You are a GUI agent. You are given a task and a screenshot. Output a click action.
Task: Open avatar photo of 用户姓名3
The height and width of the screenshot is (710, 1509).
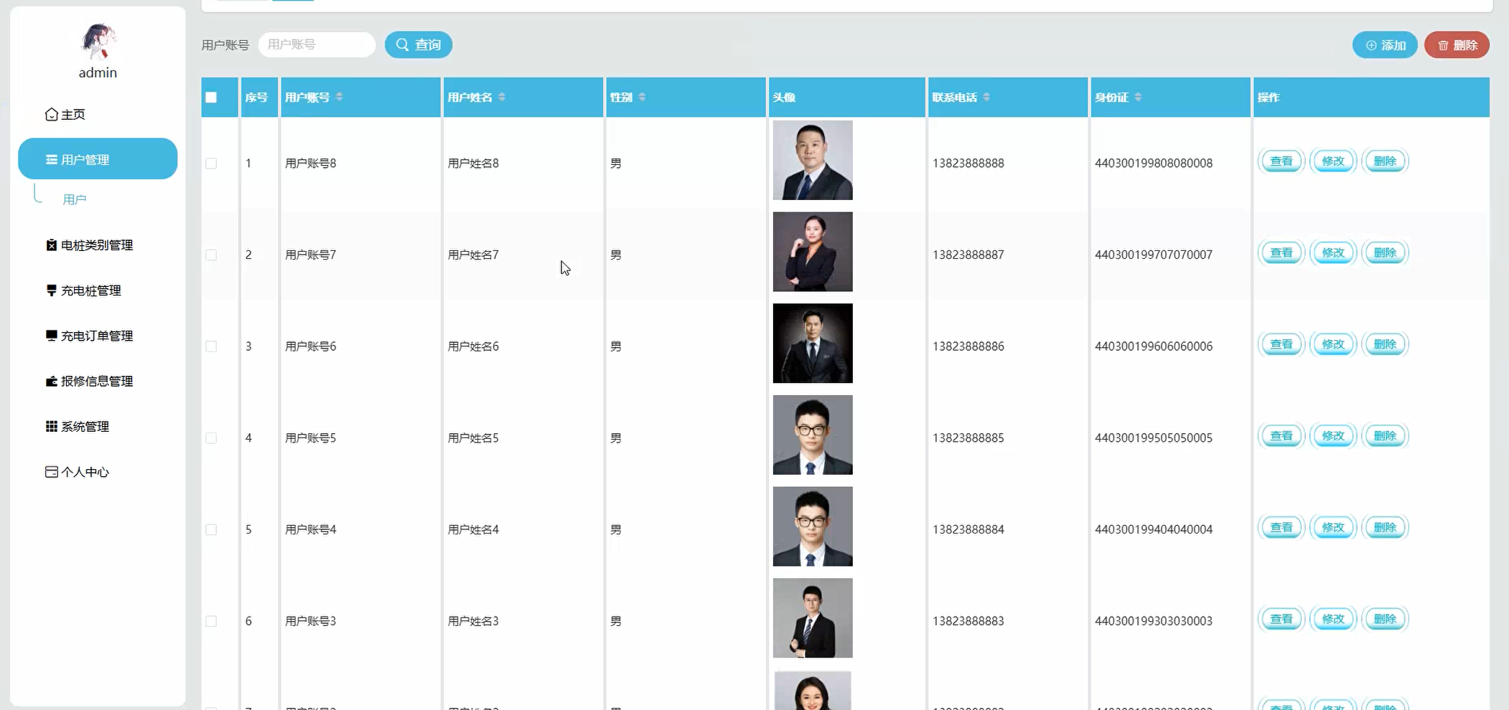click(813, 618)
